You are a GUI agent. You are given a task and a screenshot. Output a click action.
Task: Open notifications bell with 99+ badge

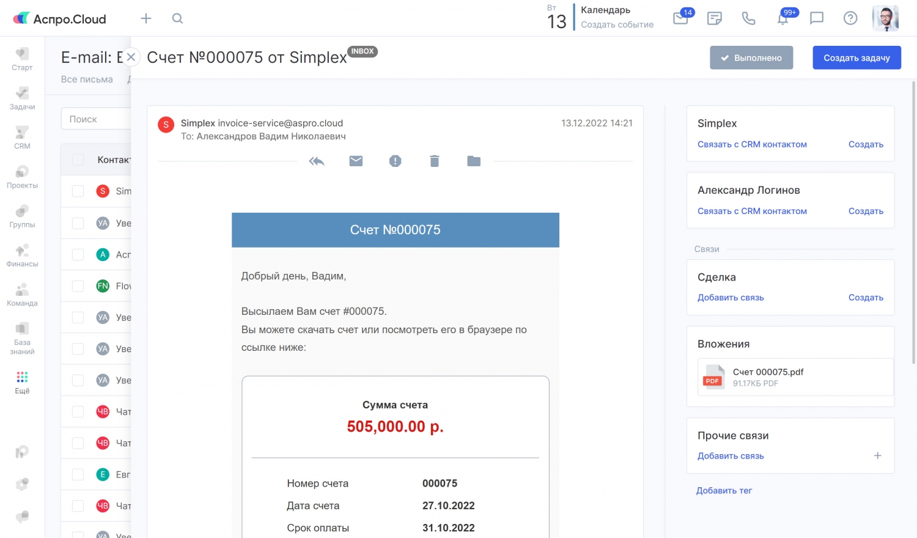click(x=783, y=18)
